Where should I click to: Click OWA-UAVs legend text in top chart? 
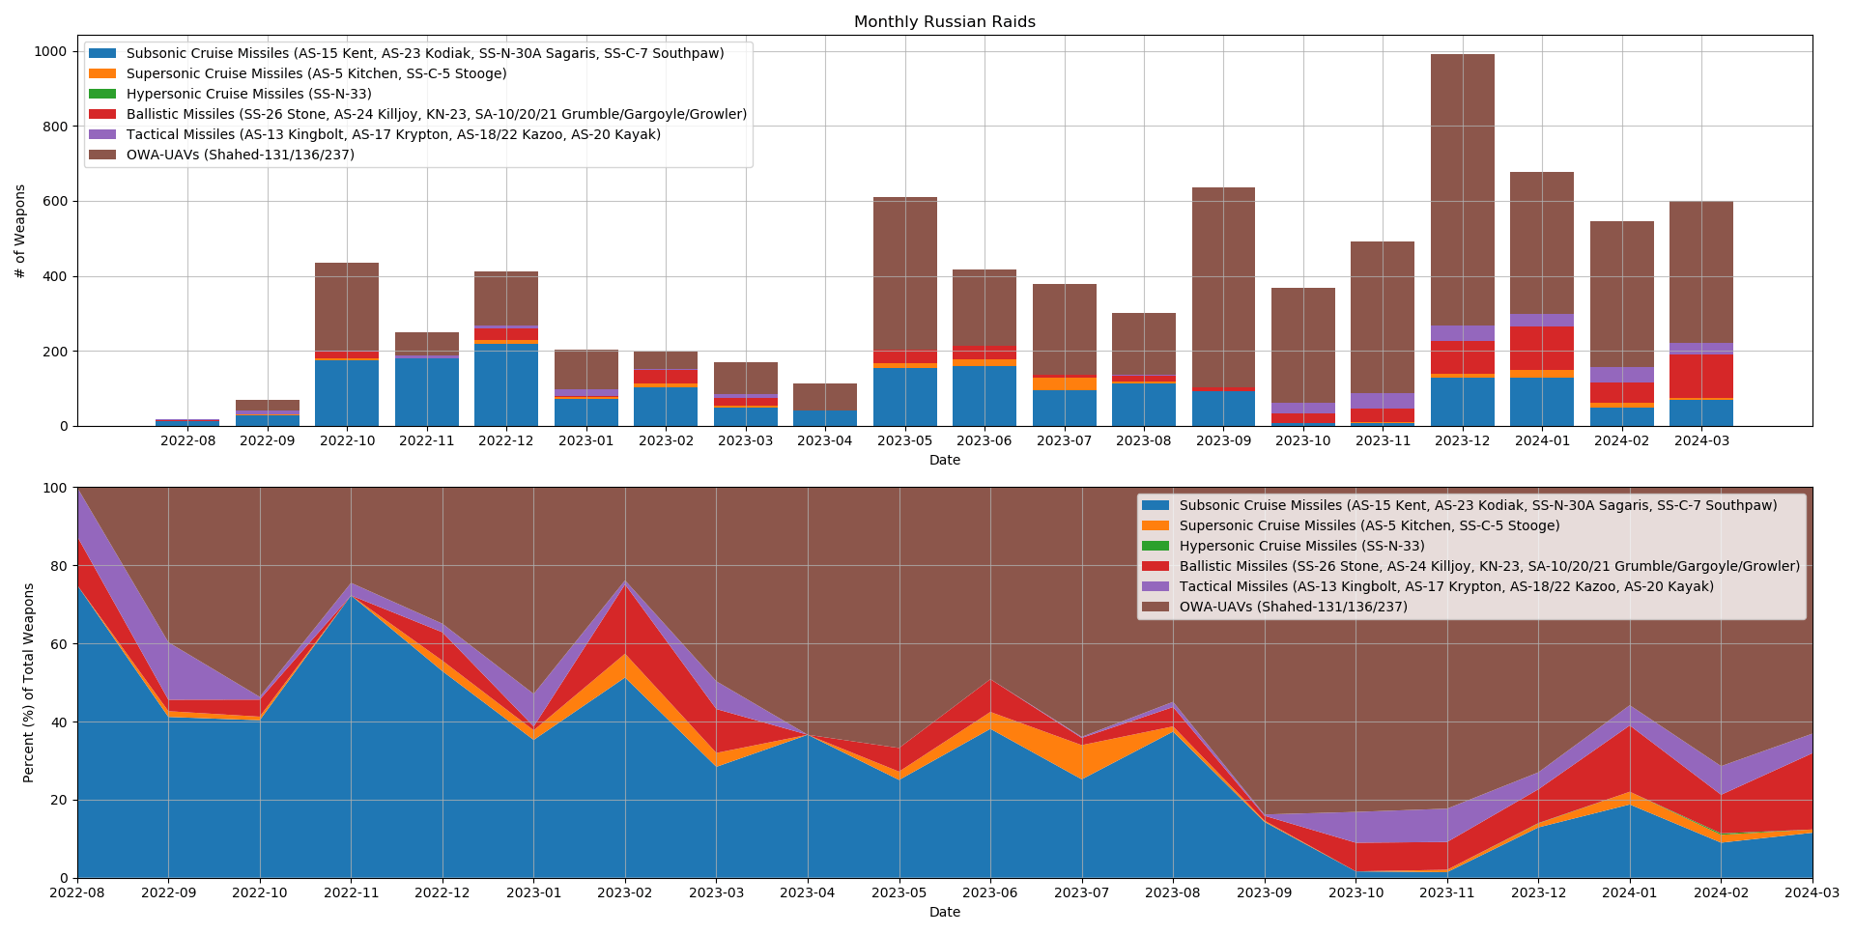pos(240,156)
